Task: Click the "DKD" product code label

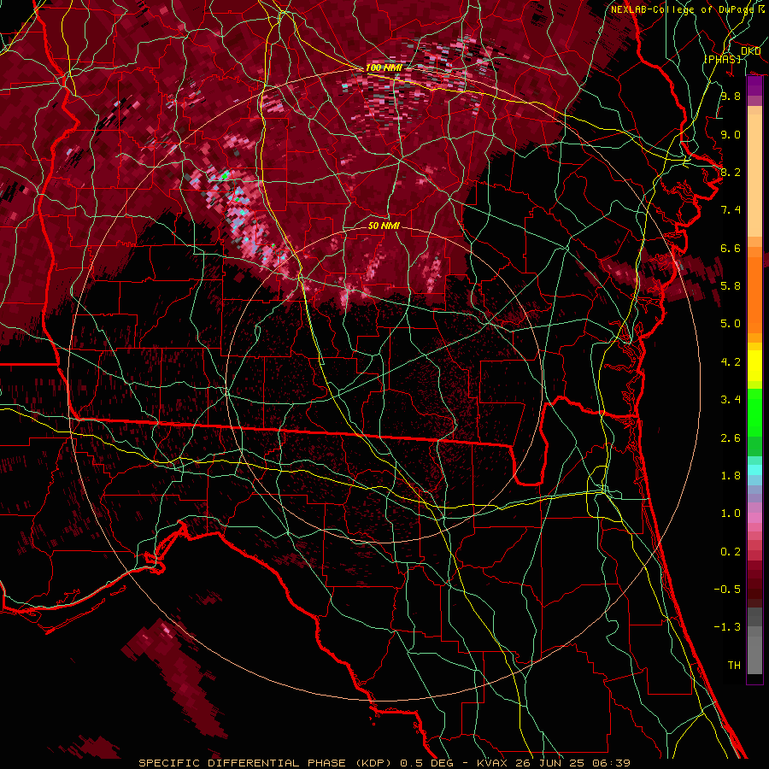Action: pyautogui.click(x=751, y=51)
